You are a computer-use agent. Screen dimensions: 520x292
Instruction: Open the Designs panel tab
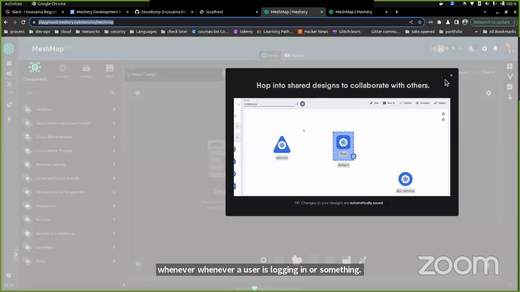click(x=63, y=71)
